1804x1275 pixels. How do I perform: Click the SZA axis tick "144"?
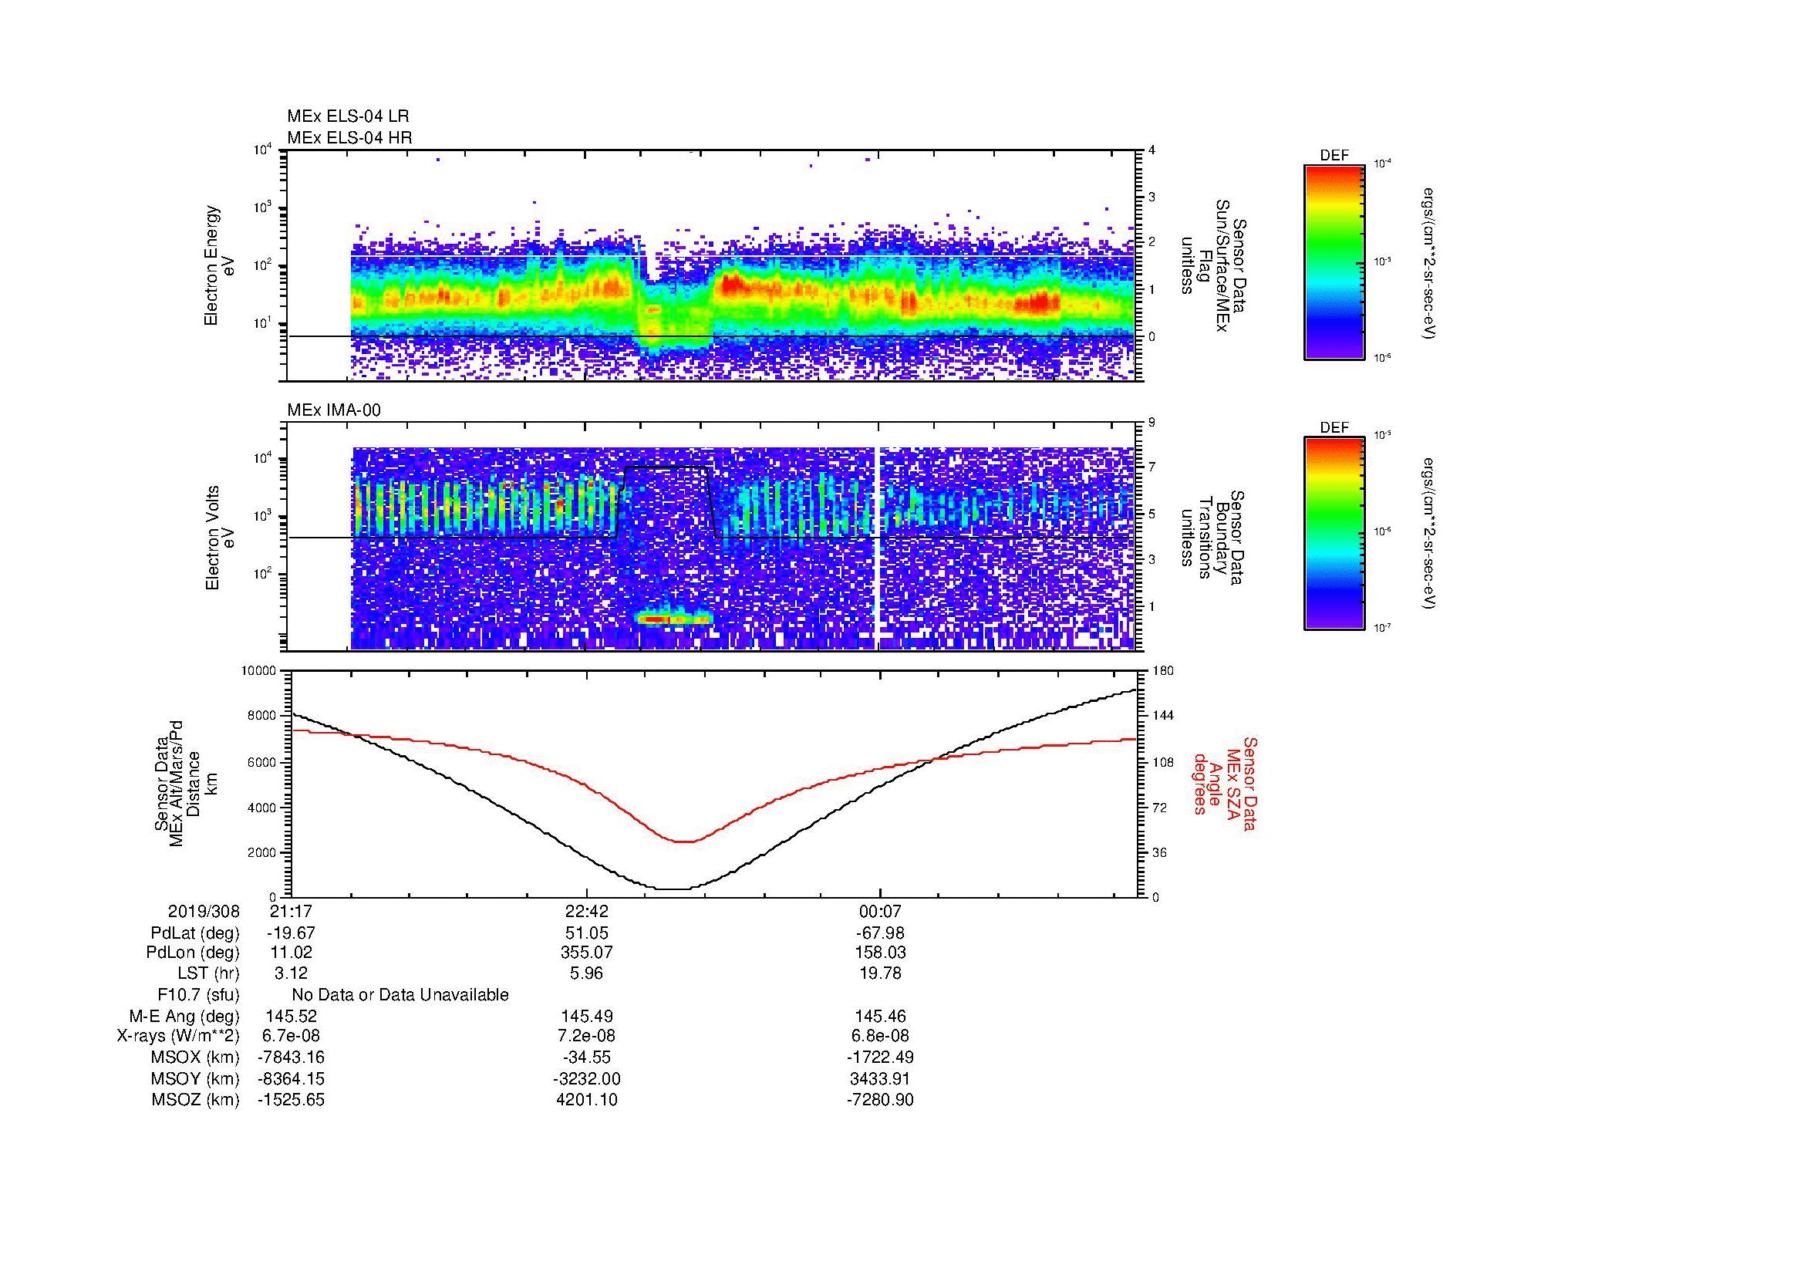(x=1163, y=716)
